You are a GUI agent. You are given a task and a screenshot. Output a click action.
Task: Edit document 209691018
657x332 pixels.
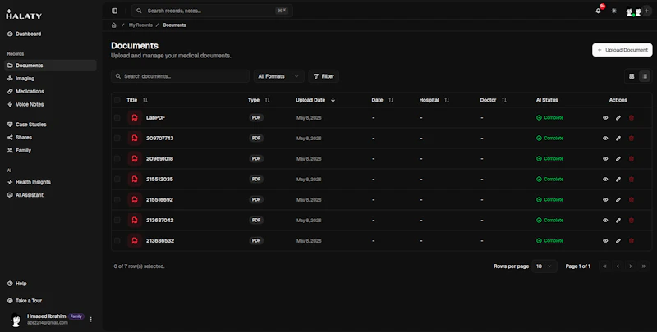point(618,159)
